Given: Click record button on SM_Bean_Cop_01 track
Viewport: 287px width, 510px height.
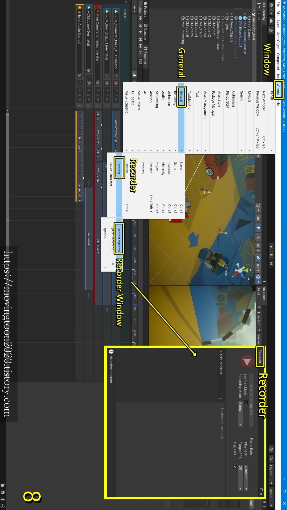Looking at the screenshot, I should tap(107, 83).
